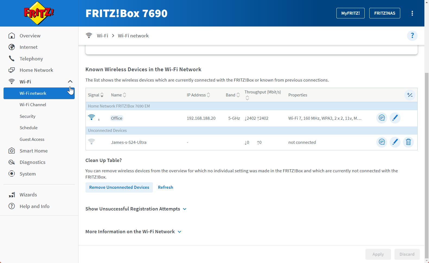Open Wi-Fi Channel in the sidebar
This screenshot has width=429, height=263.
[33, 105]
